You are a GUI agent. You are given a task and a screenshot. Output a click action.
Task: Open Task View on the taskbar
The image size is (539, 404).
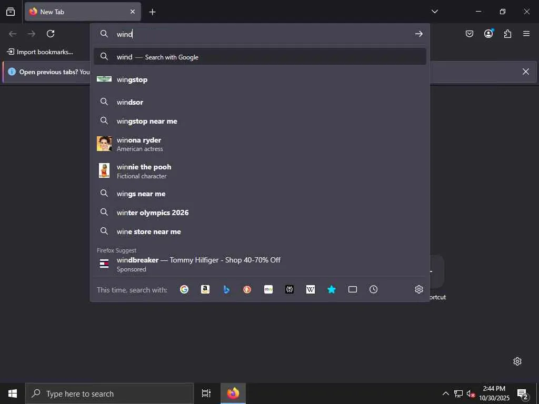pos(206,393)
